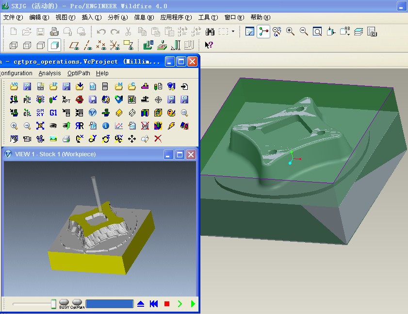Click the red Stop simulation button
This screenshot has width=408, height=314.
[x=167, y=304]
